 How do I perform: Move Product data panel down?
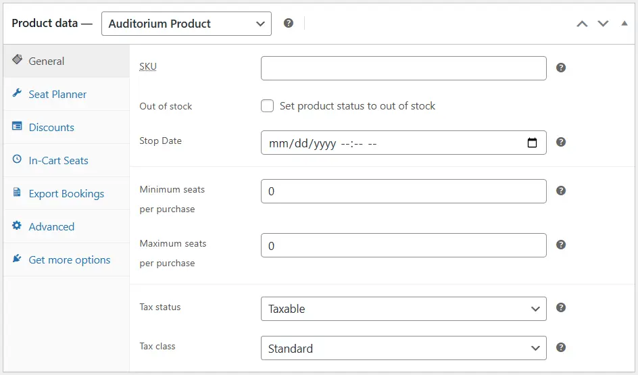tap(603, 24)
